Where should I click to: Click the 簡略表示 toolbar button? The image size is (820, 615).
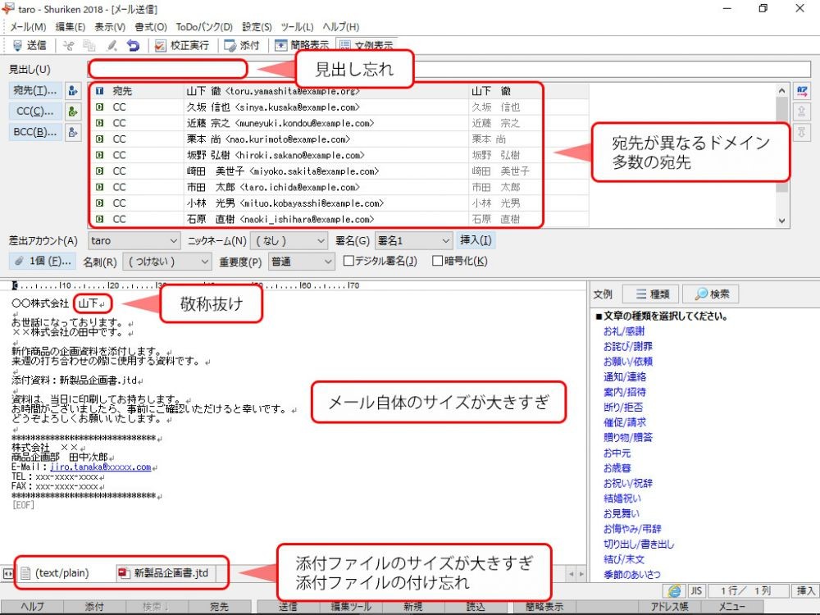point(302,45)
